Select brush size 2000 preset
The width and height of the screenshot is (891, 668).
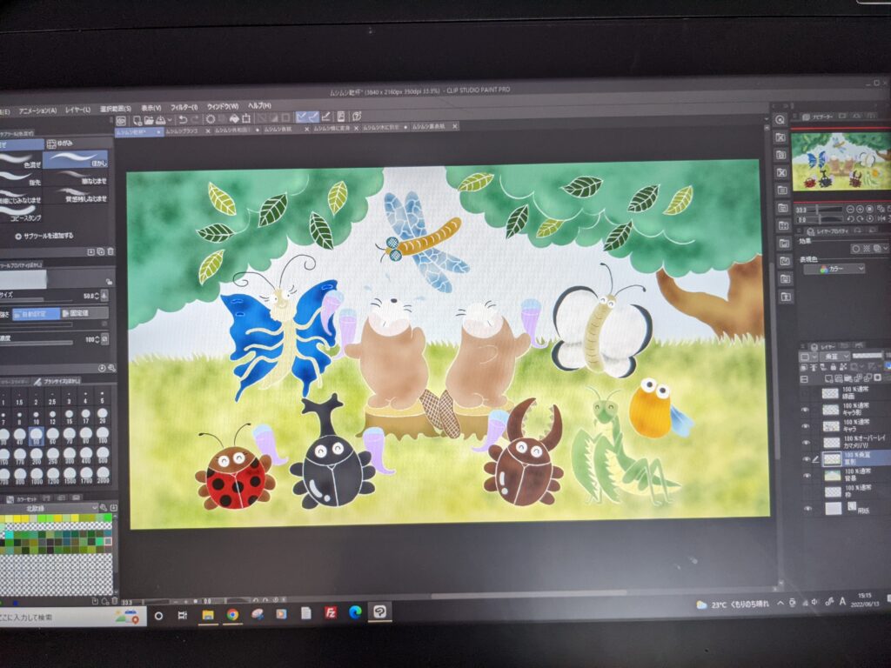(x=103, y=475)
